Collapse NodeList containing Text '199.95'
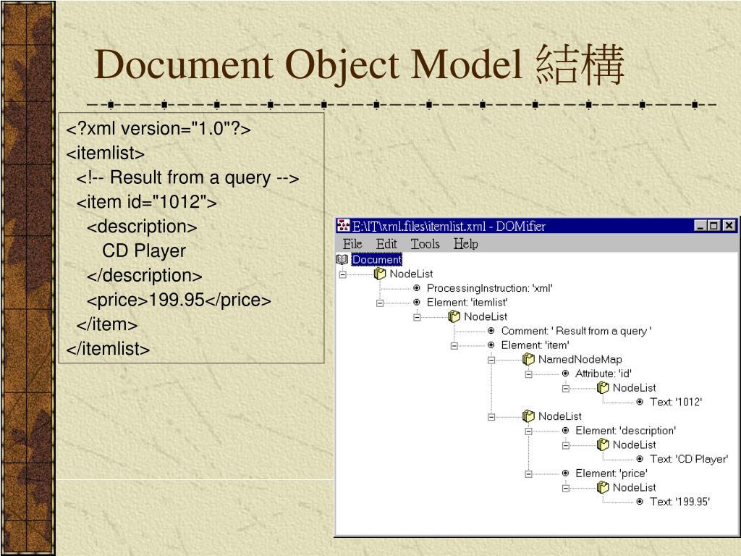 [x=566, y=489]
